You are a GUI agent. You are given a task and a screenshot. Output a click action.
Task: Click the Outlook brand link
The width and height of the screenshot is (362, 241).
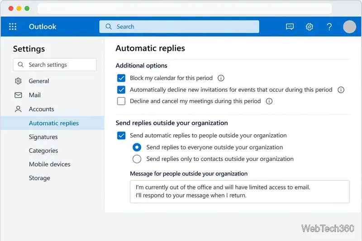coord(43,27)
